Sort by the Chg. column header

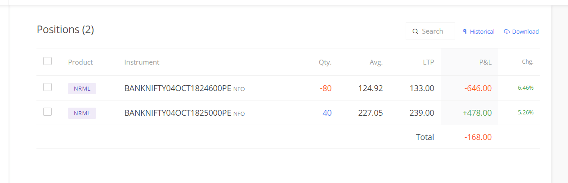click(x=528, y=62)
